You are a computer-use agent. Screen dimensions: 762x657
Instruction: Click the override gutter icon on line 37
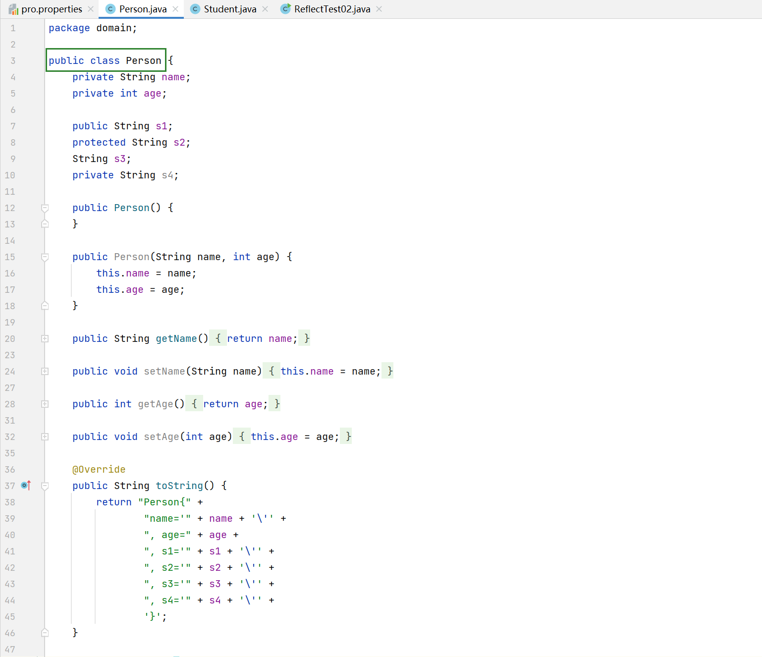coord(26,486)
